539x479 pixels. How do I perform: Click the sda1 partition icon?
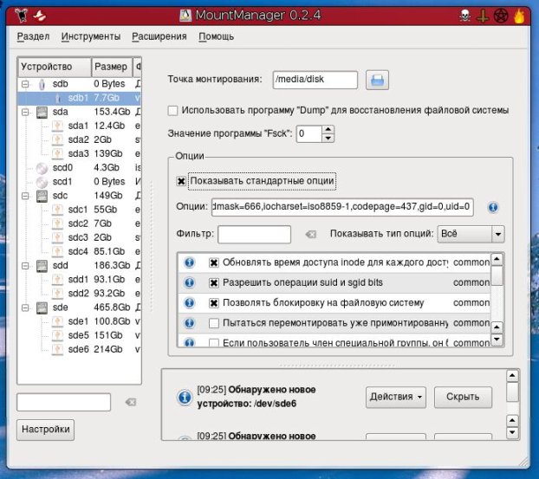click(x=57, y=126)
